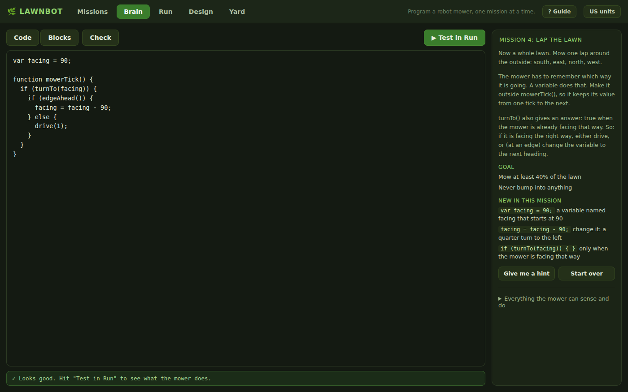
Task: Click Test in Run button
Action: tap(454, 38)
